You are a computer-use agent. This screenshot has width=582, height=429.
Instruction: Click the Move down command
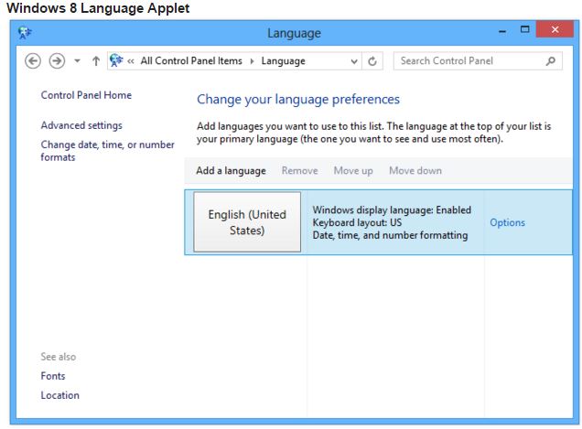tap(415, 171)
